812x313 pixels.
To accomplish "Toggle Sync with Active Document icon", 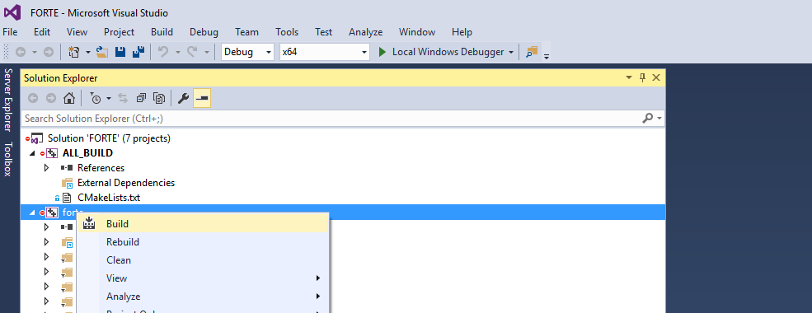I will [x=124, y=98].
